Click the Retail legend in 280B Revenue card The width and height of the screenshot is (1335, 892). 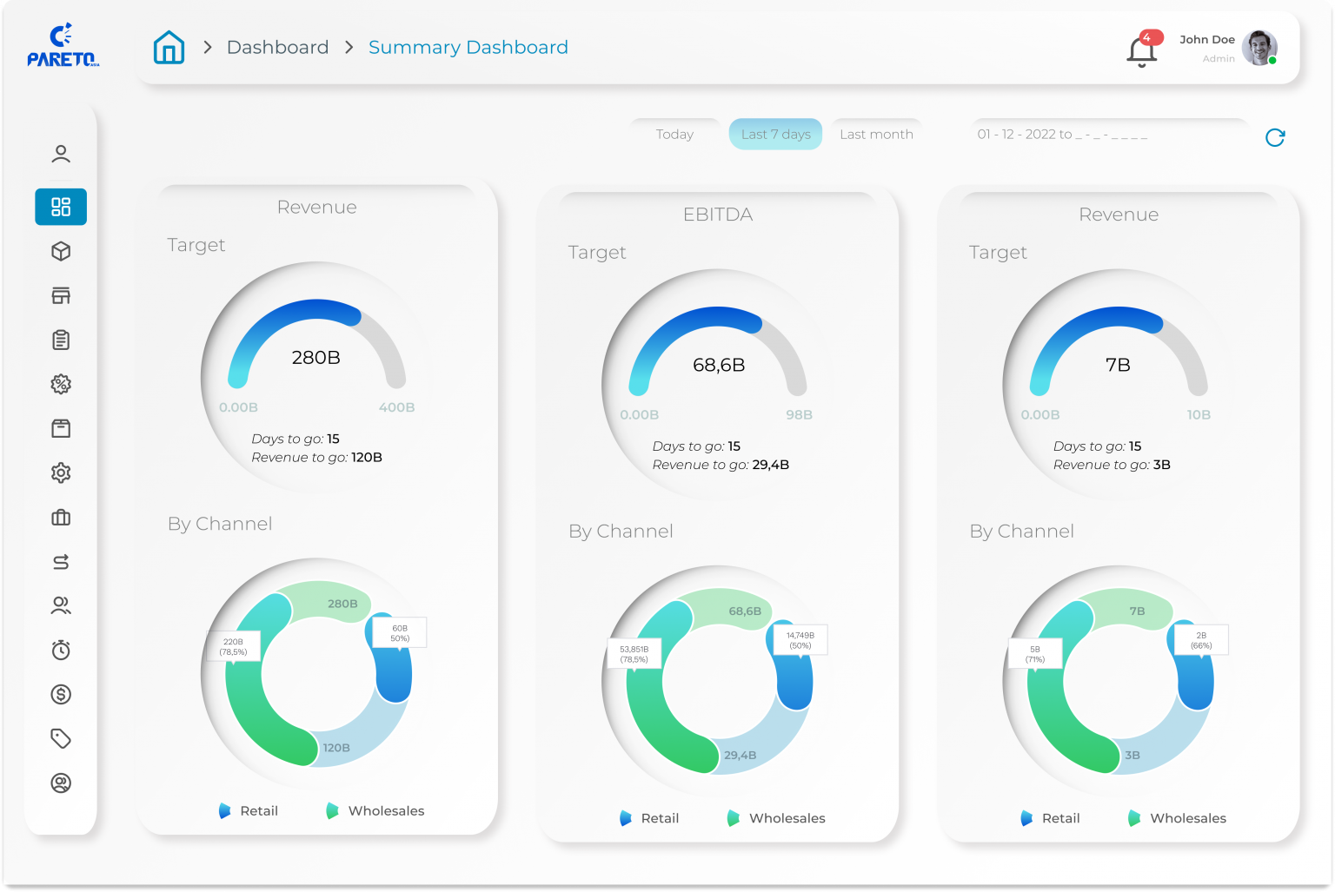(249, 810)
